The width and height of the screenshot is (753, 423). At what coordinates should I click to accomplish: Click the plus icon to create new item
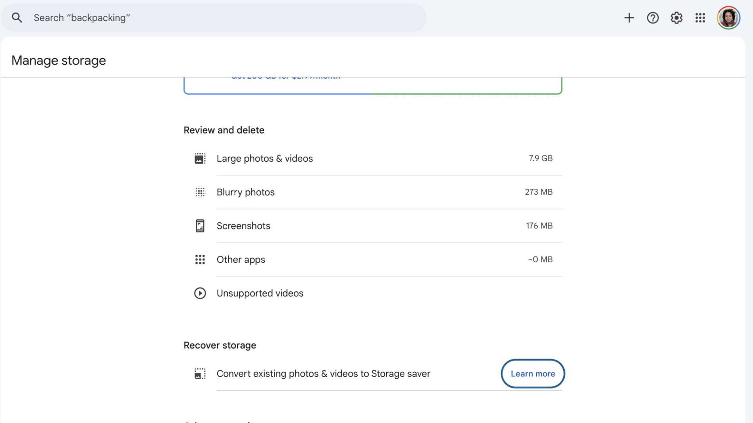(x=629, y=18)
